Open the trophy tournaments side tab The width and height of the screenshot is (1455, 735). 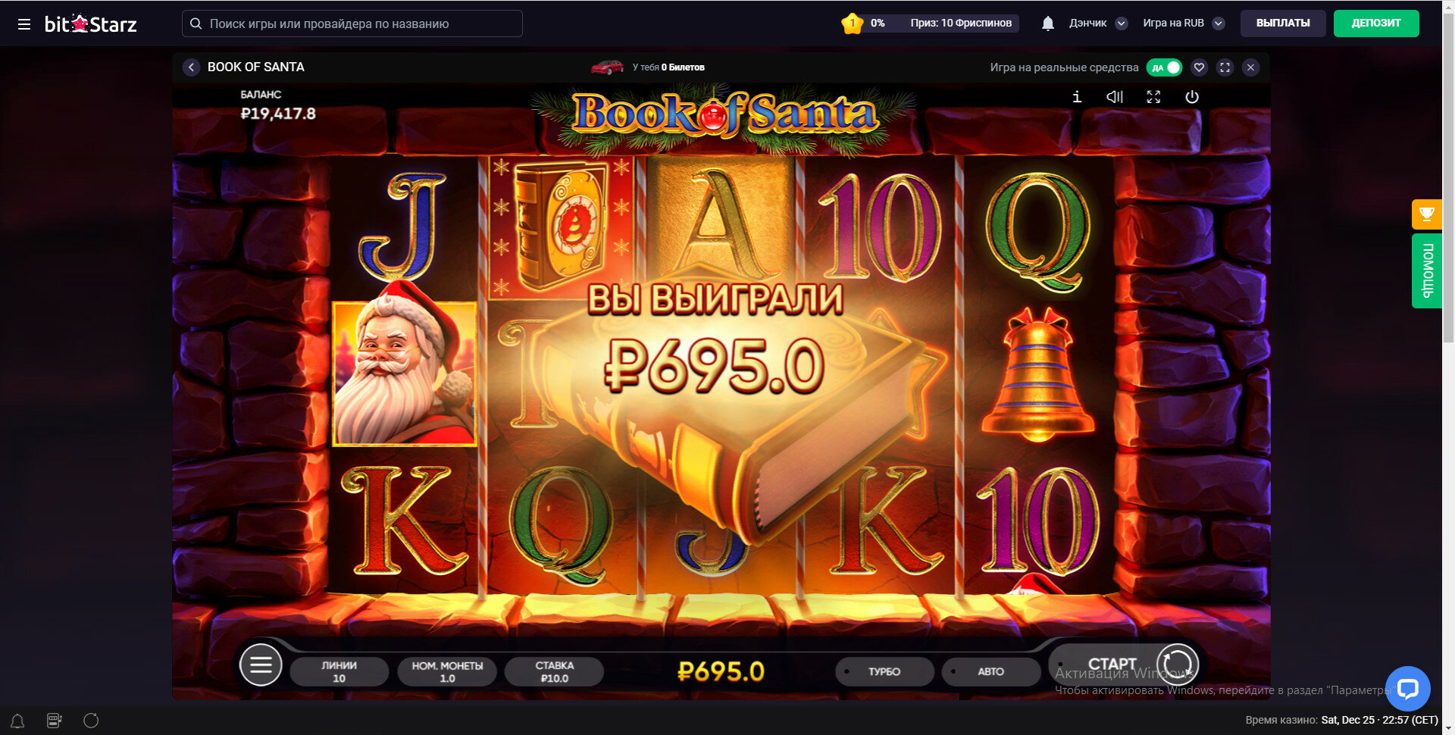pyautogui.click(x=1426, y=214)
